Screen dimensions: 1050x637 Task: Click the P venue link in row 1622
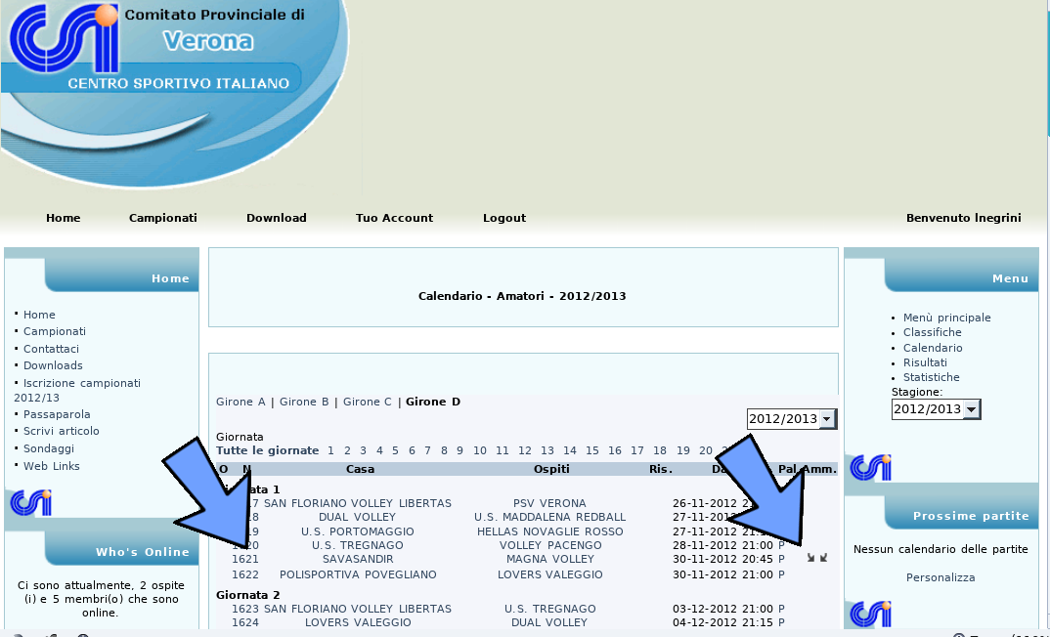point(781,574)
